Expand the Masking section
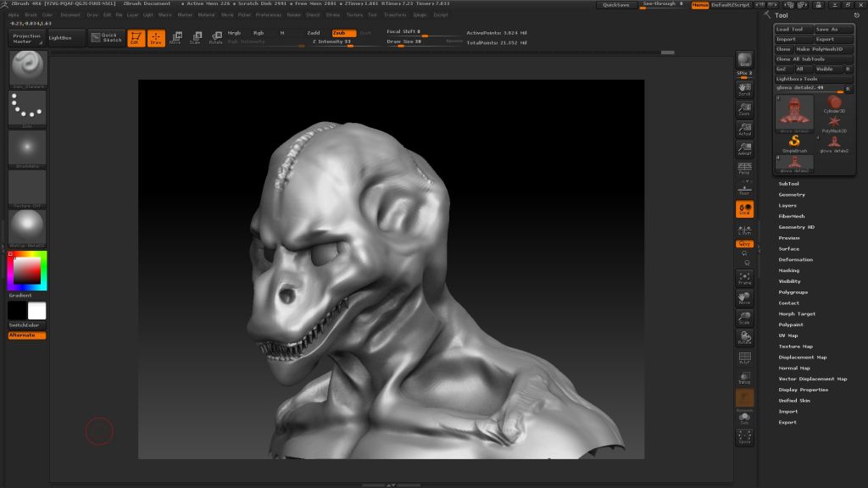The width and height of the screenshot is (868, 488). coord(789,270)
